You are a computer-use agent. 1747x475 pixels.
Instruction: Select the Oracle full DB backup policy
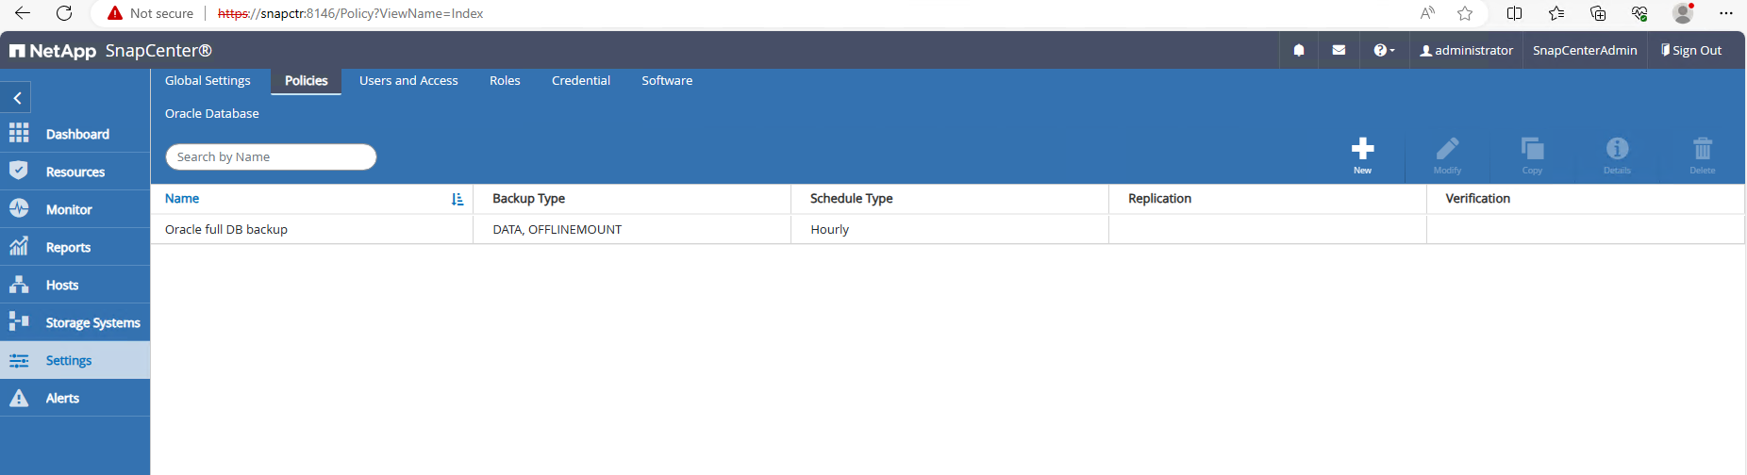[x=226, y=230]
